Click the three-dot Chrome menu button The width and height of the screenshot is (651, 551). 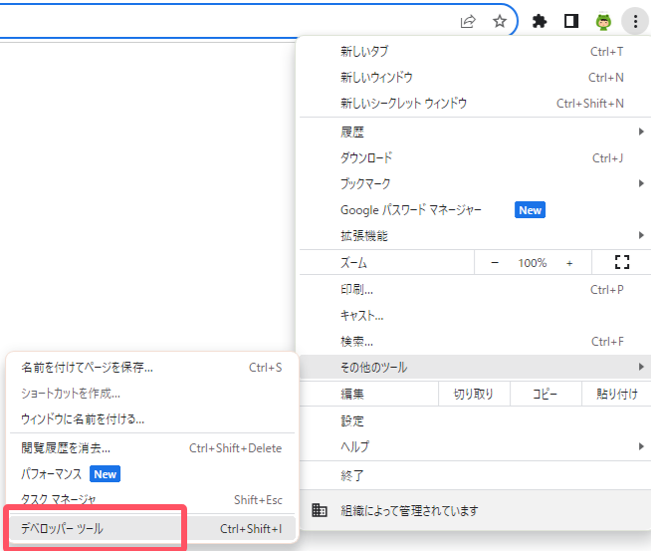pos(635,21)
